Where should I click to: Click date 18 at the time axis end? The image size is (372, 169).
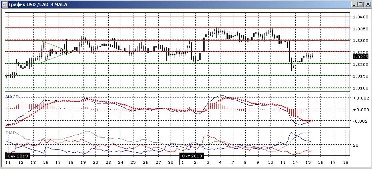coord(346,163)
